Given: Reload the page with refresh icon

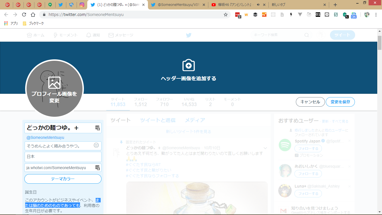Looking at the screenshot, I should (24, 15).
